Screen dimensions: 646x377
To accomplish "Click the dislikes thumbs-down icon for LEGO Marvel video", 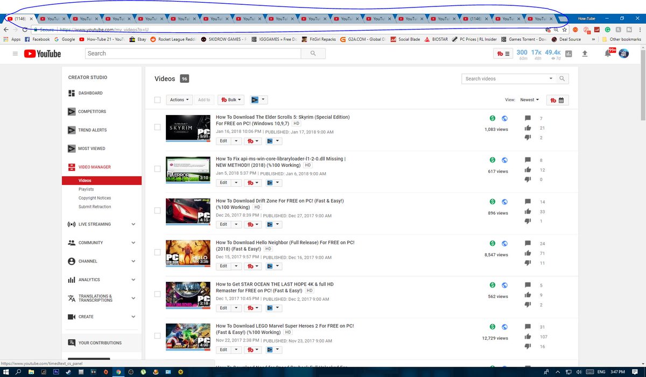I will click(528, 346).
